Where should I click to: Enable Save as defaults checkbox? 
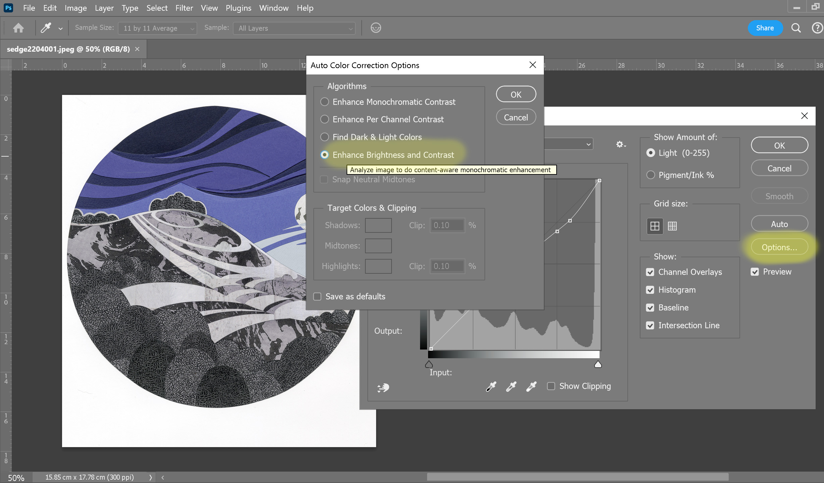point(317,297)
